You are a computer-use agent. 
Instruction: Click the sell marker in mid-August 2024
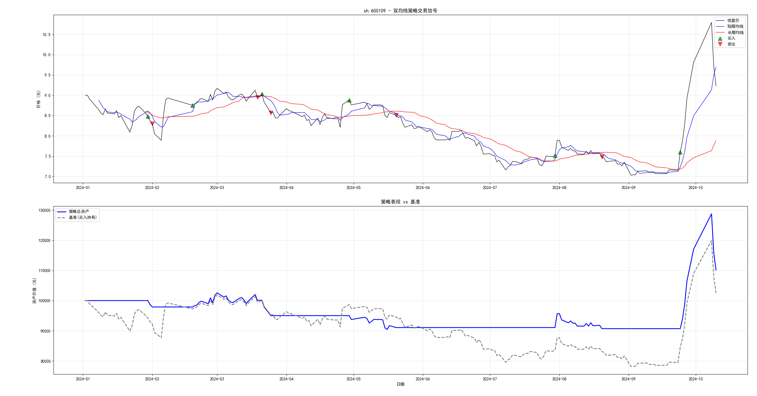(x=602, y=157)
